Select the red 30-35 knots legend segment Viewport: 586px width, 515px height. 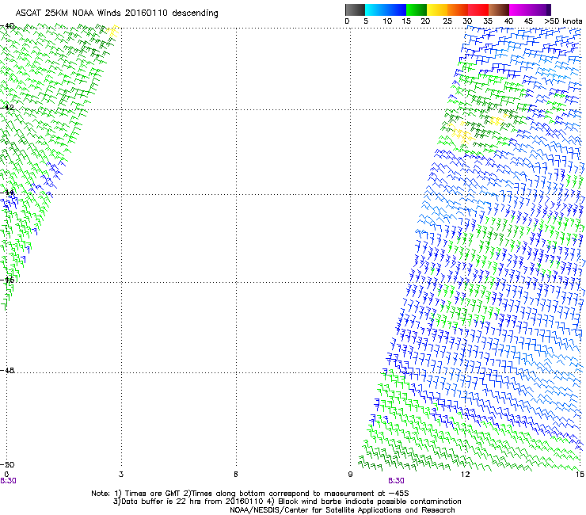click(x=478, y=10)
